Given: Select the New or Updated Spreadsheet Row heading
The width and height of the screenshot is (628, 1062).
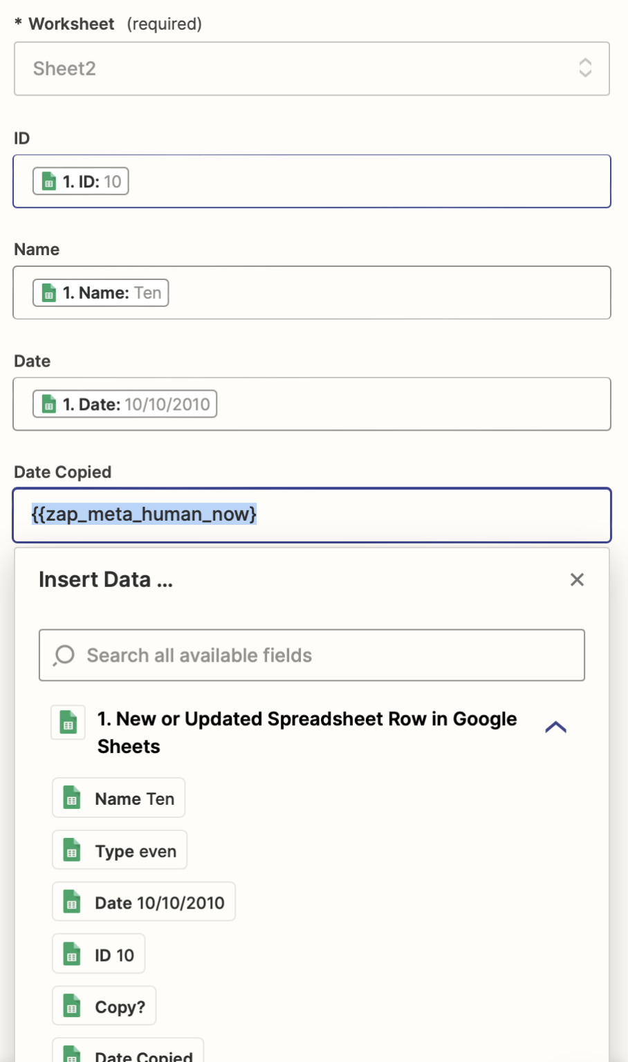Looking at the screenshot, I should pos(306,732).
